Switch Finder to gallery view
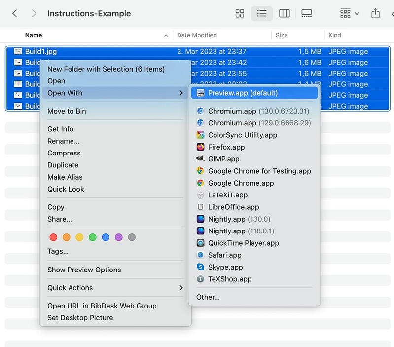This screenshot has width=394, height=347. tap(306, 13)
